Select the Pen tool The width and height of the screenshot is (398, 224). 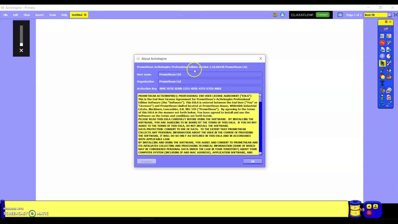pos(382,70)
